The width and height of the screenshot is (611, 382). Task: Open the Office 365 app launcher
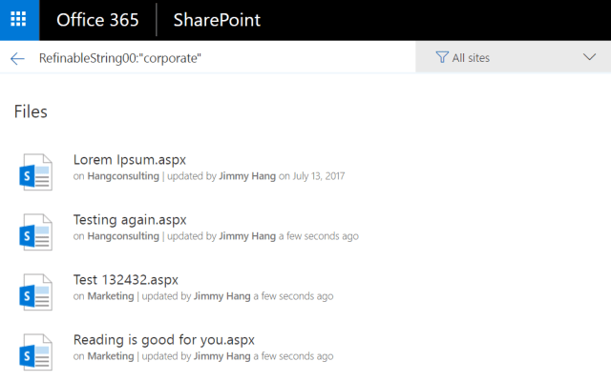19,20
